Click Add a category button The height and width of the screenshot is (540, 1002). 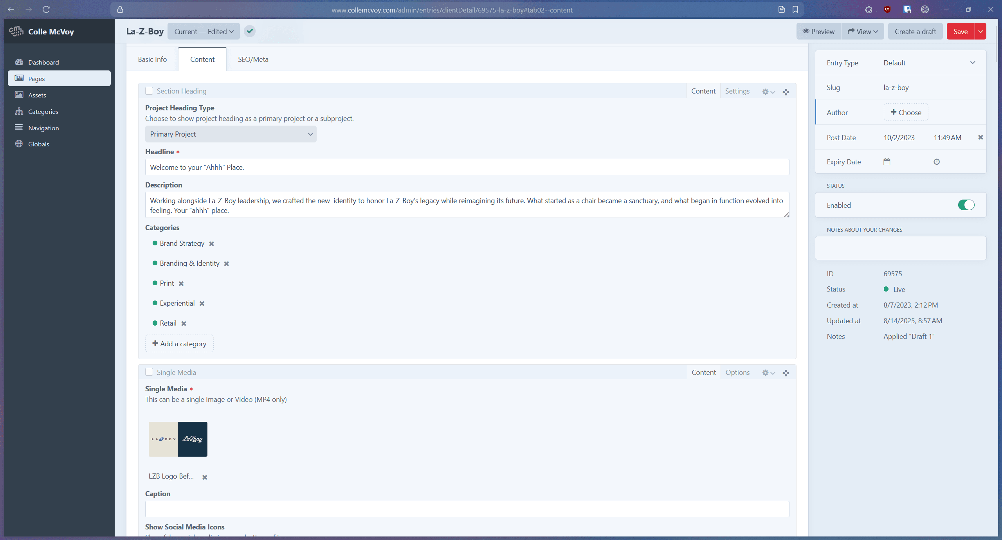click(x=179, y=344)
